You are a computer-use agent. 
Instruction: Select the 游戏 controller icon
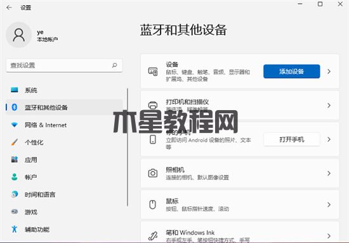coord(15,211)
